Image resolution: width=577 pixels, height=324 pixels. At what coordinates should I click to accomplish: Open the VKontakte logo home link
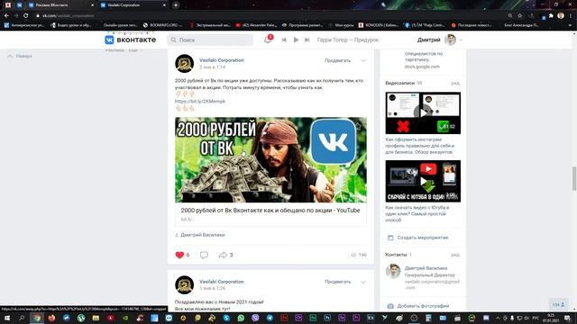tap(130, 40)
